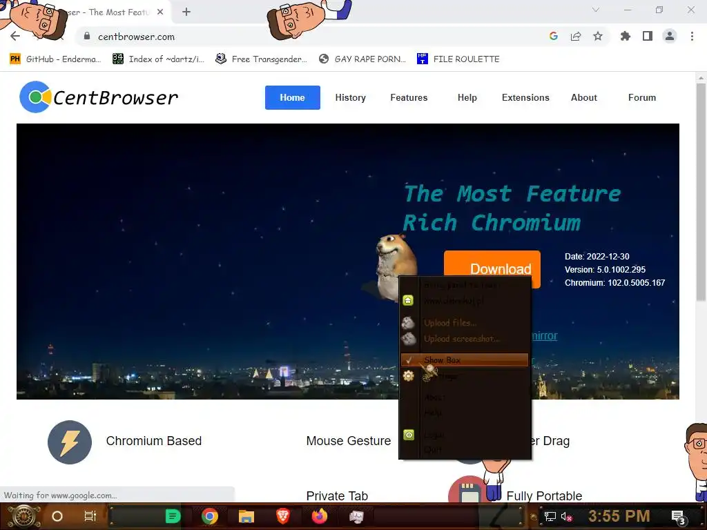Open a new tab with plus button
Image resolution: width=707 pixels, height=530 pixels.
click(186, 12)
